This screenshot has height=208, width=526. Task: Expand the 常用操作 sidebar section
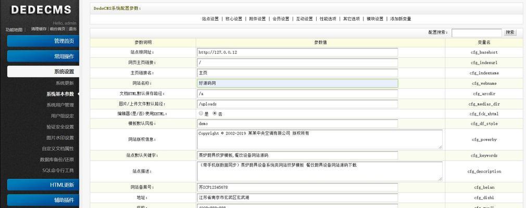point(43,56)
